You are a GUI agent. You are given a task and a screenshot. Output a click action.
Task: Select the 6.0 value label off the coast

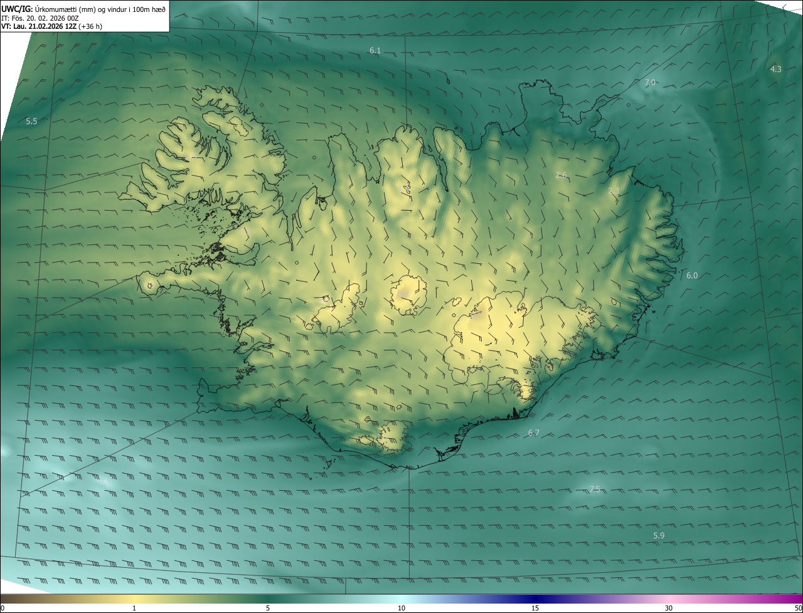click(692, 276)
